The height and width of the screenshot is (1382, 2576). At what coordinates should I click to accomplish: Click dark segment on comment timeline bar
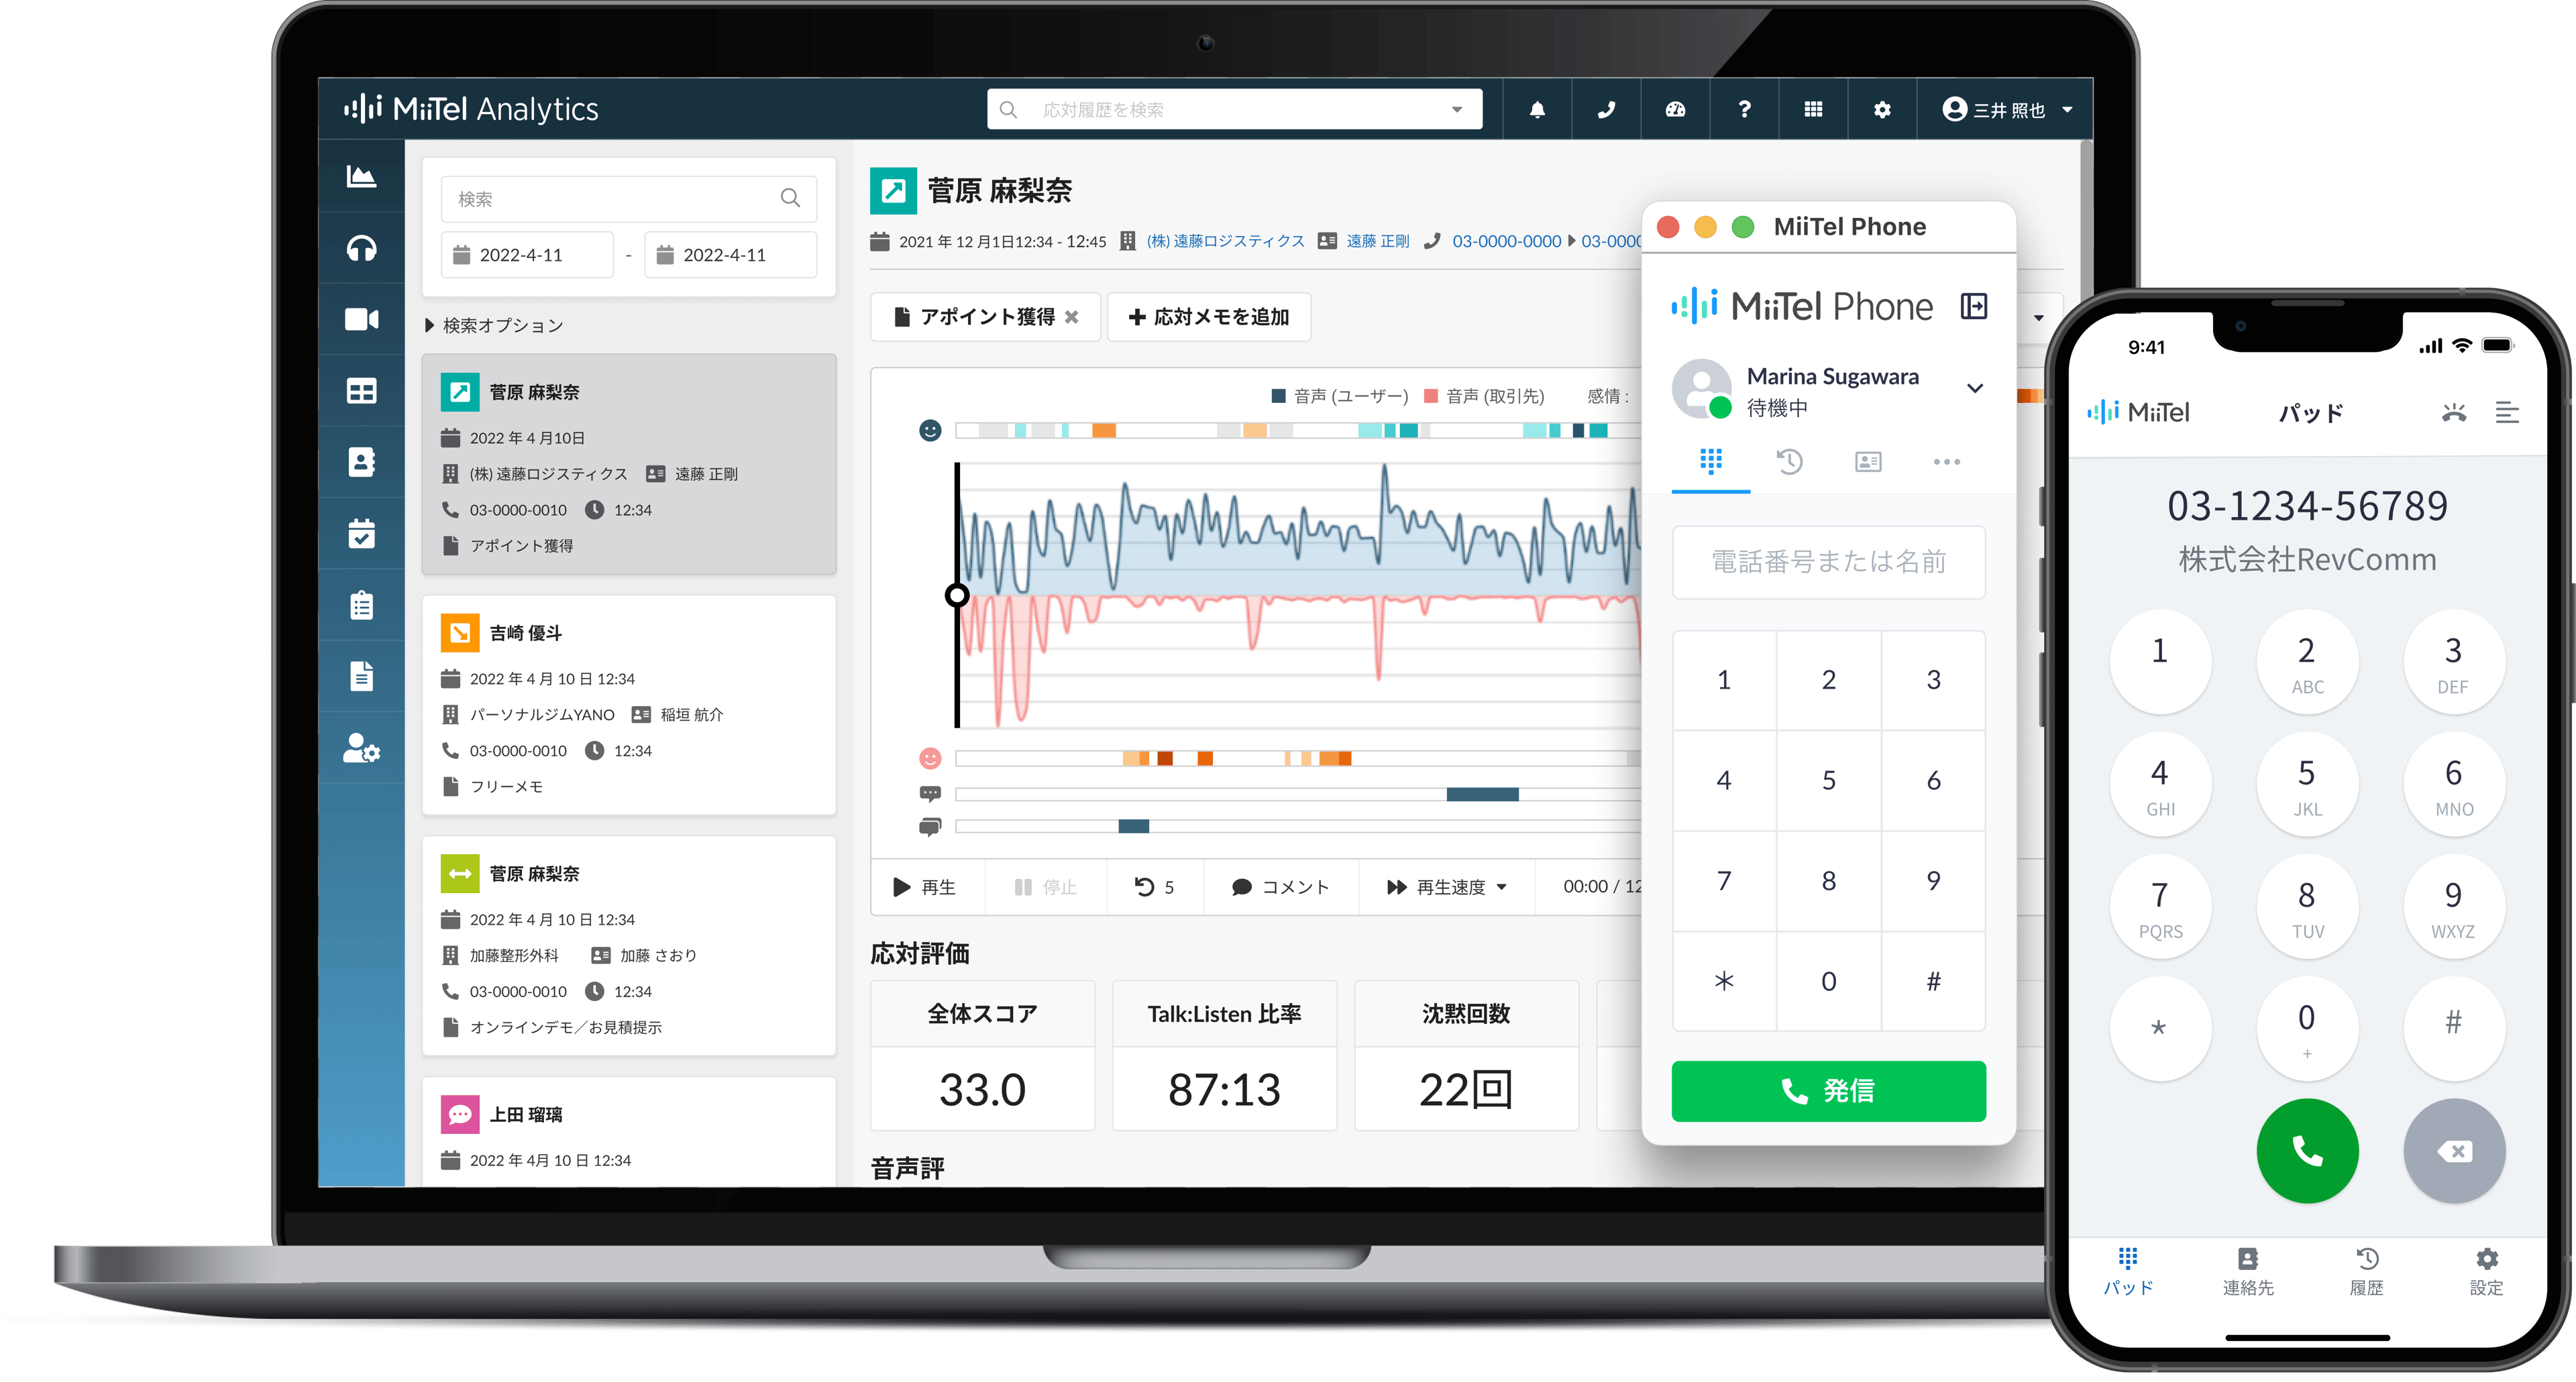[x=1482, y=795]
